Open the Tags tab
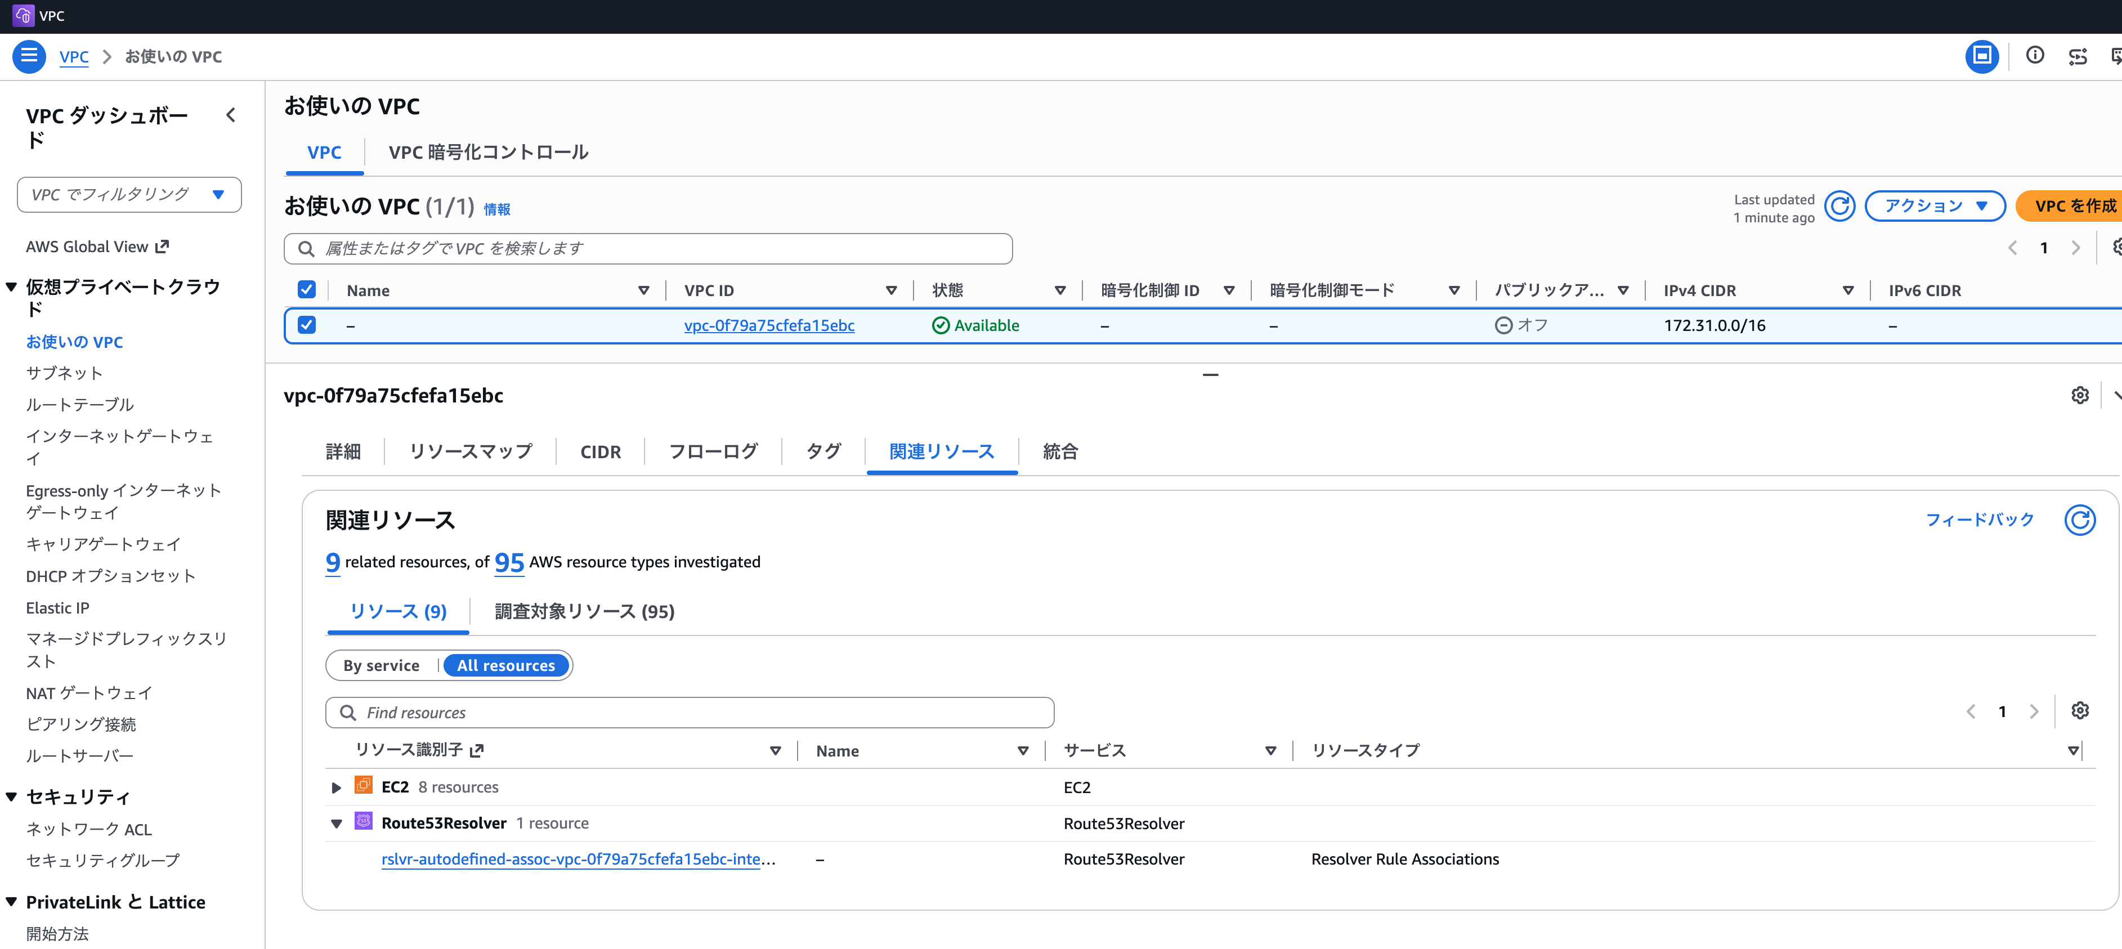2122x949 pixels. [x=824, y=451]
